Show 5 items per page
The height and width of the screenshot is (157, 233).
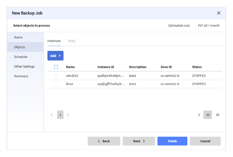point(199,115)
